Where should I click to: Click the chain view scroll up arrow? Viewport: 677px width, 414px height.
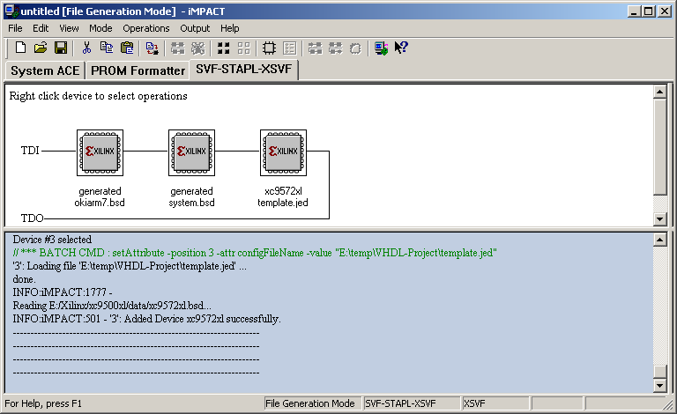click(x=659, y=92)
